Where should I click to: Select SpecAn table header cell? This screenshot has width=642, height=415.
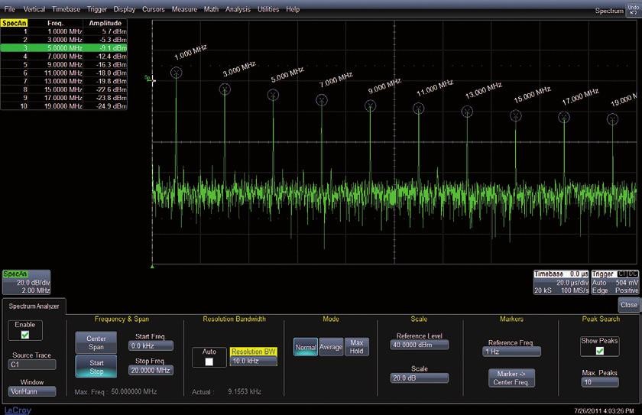[x=14, y=23]
